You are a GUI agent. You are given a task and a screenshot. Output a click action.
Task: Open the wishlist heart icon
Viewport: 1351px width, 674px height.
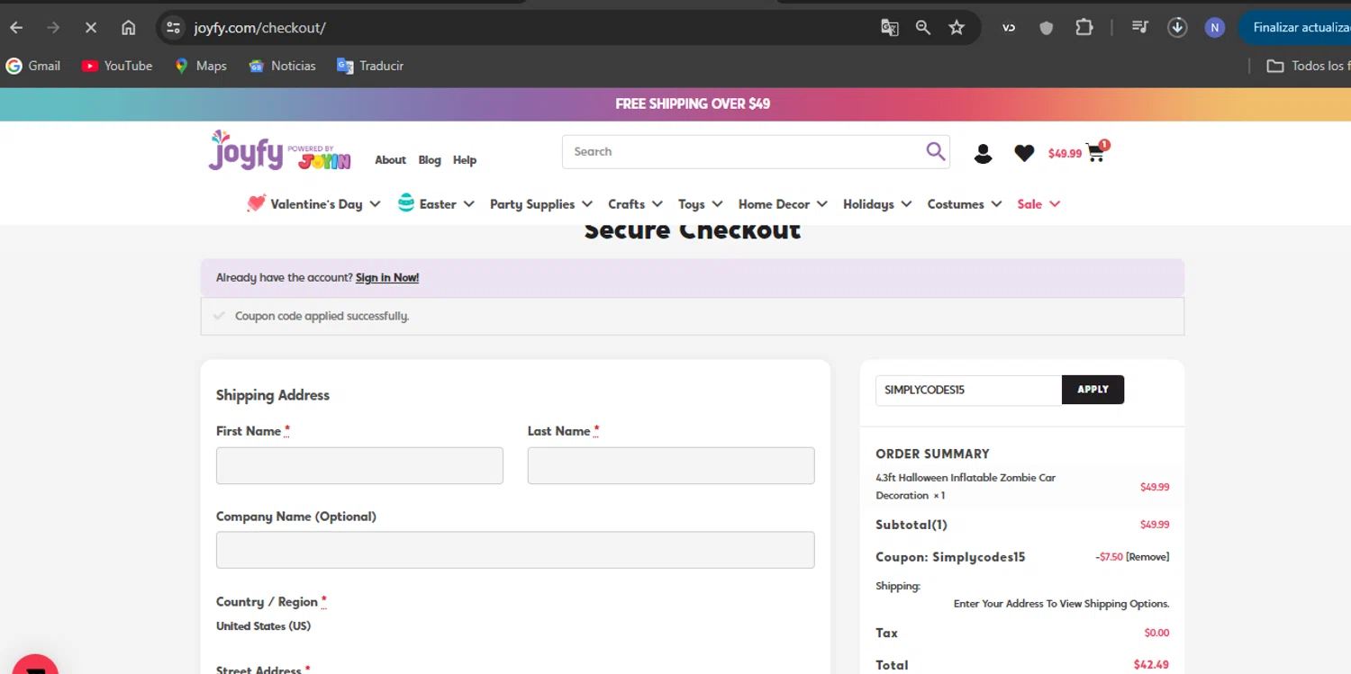point(1024,154)
